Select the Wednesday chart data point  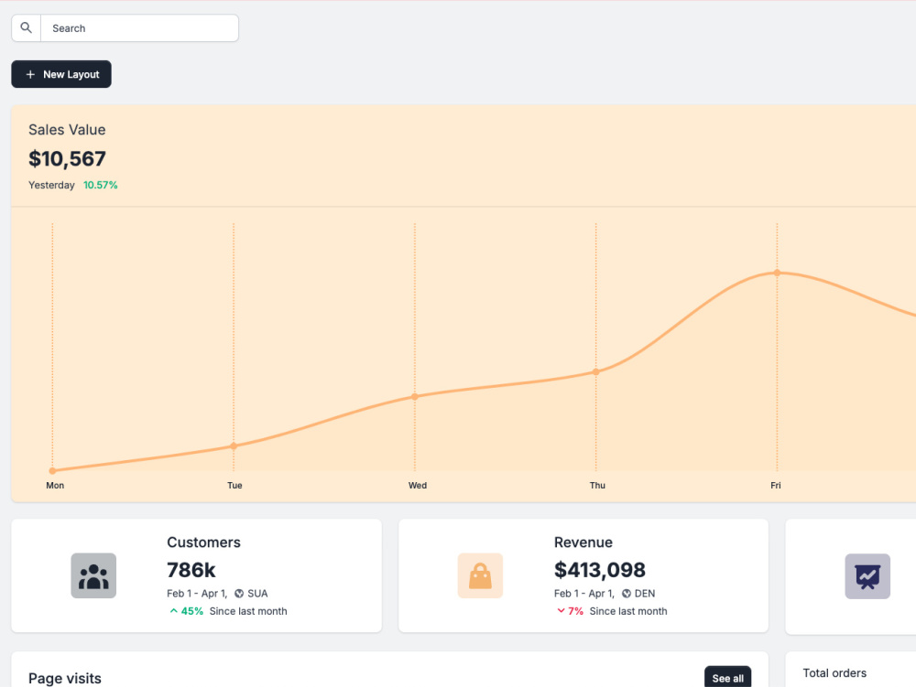(x=415, y=397)
